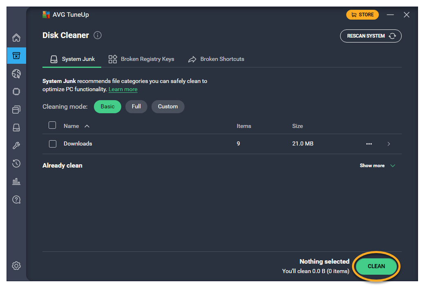Open the bar chart statistics icon
Image resolution: width=425 pixels, height=289 pixels.
coord(16,181)
